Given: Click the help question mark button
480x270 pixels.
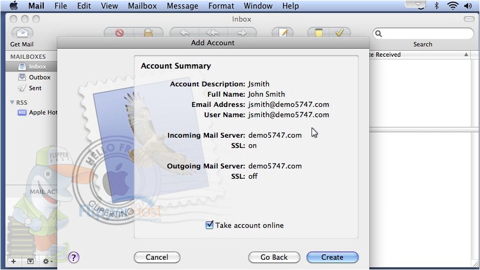Looking at the screenshot, I should coord(73,257).
